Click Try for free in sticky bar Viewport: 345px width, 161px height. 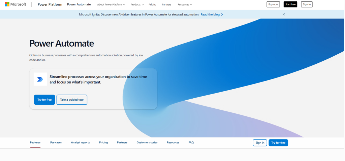[278, 143]
